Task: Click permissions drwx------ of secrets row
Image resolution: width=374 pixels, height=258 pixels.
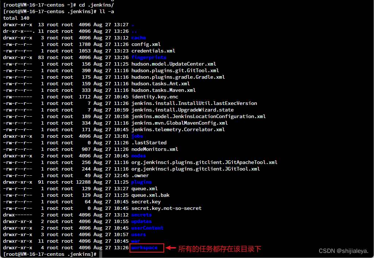Action: (18, 215)
